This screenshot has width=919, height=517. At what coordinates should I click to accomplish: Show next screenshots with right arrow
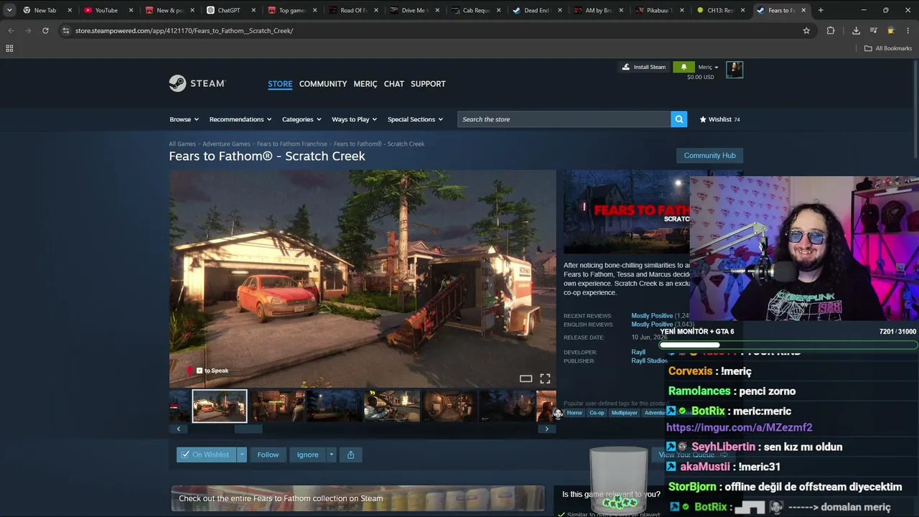click(x=546, y=429)
